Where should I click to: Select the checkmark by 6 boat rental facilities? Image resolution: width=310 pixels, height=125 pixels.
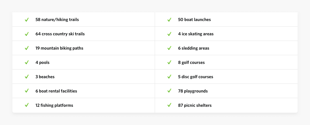pyautogui.click(x=27, y=91)
